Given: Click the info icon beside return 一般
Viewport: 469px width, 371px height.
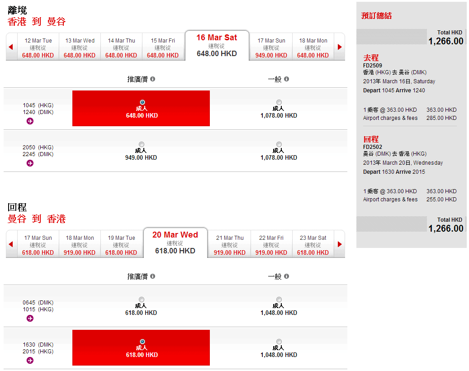Looking at the screenshot, I should pos(286,276).
